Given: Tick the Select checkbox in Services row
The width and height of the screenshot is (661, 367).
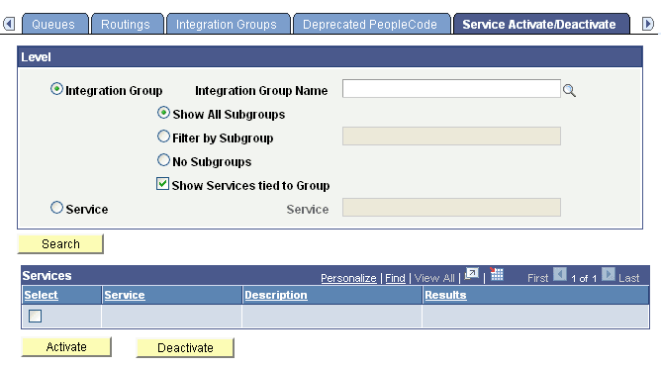Looking at the screenshot, I should tap(35, 316).
